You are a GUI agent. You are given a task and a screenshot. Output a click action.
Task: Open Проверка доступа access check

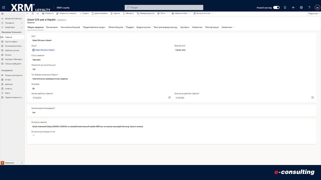[x=146, y=13]
